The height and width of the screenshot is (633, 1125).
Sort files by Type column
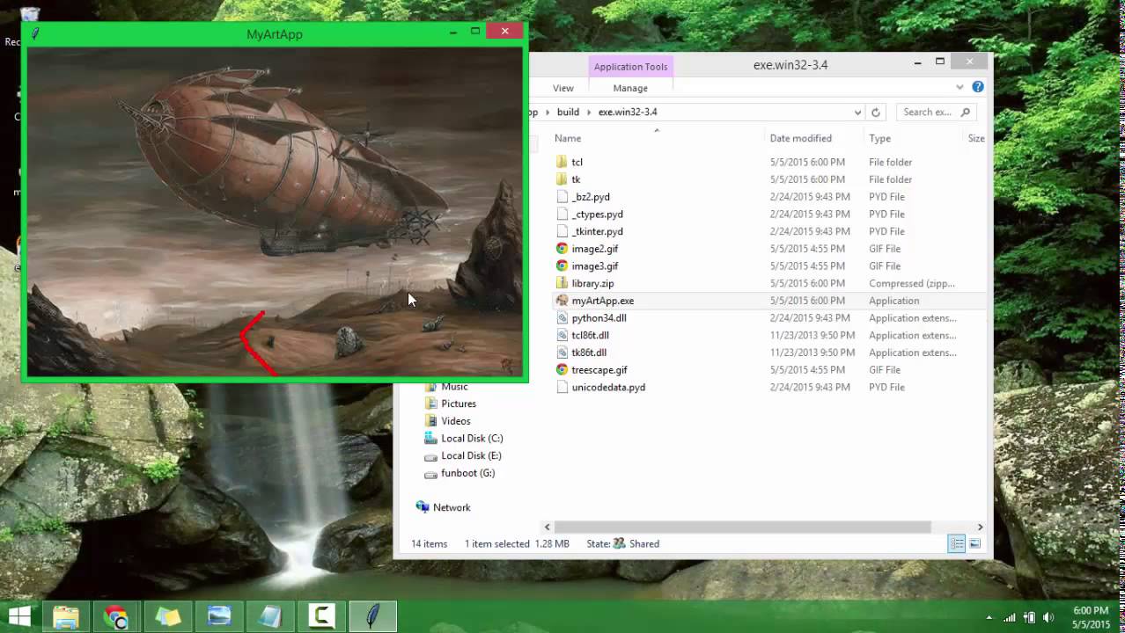(879, 138)
